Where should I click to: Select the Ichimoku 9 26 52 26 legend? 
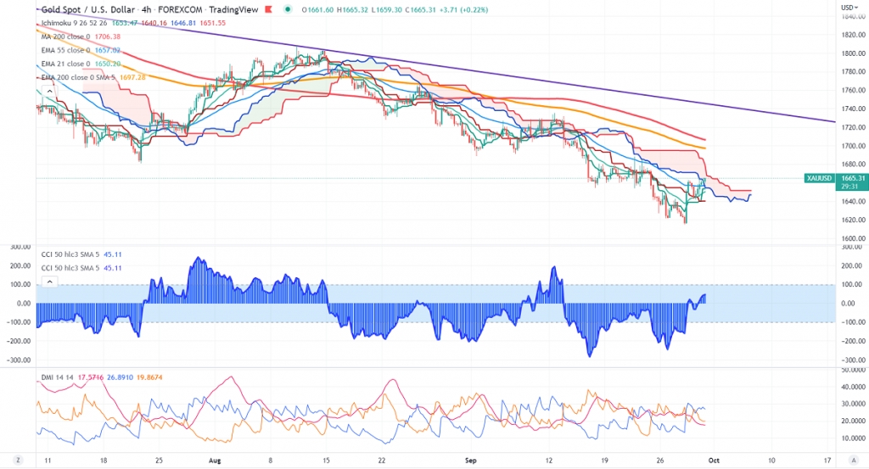[x=75, y=23]
